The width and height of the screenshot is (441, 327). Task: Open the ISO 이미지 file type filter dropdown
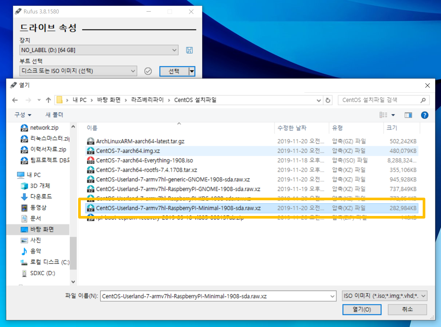385,296
